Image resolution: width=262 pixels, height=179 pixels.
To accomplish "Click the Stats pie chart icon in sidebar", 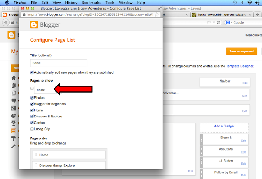I will 14,116.
